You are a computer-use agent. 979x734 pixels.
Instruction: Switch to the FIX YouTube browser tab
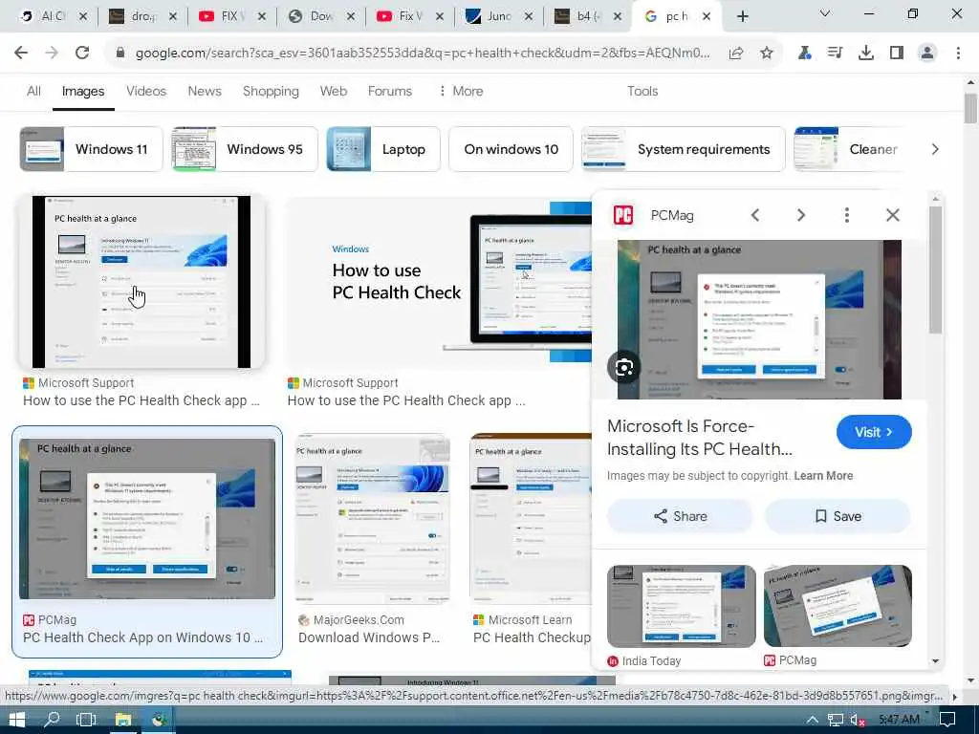tap(231, 17)
